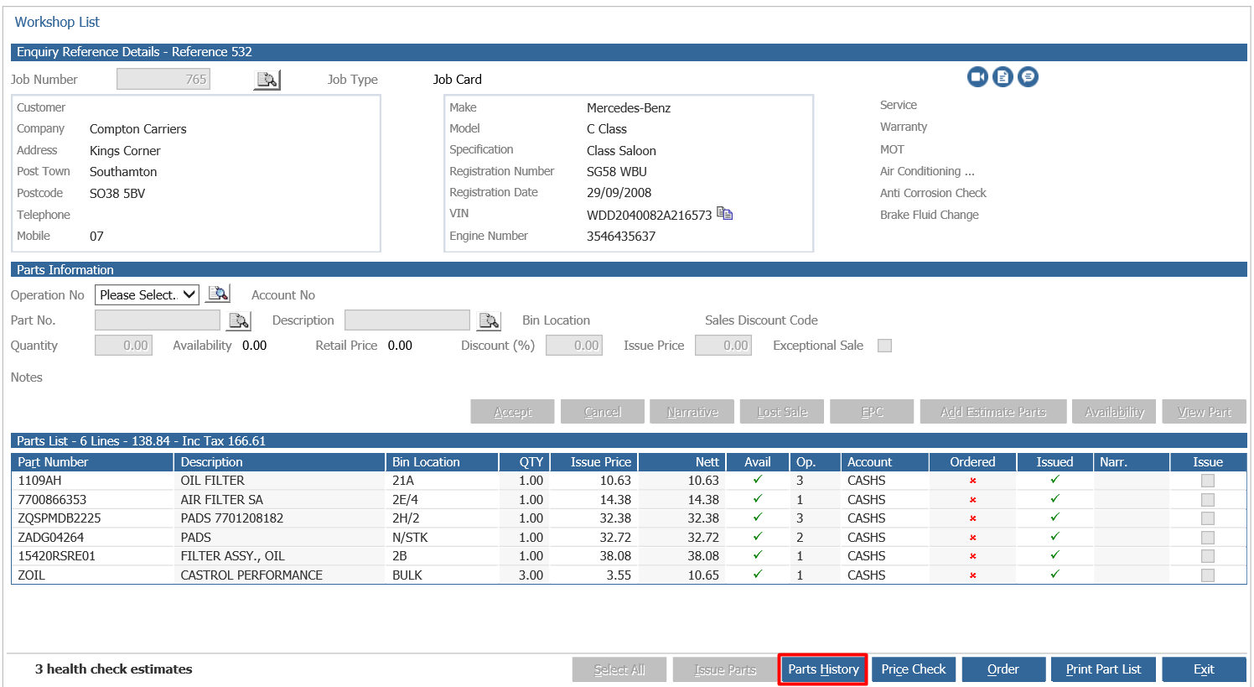
Task: Click the Narrative button
Action: pos(692,412)
